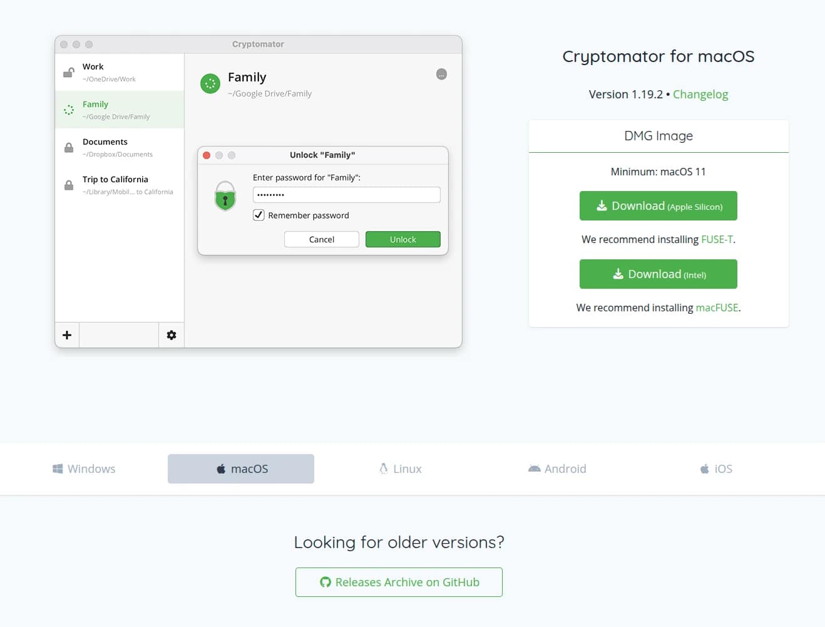Open the iOS downloads tab
The image size is (825, 627).
[715, 469]
